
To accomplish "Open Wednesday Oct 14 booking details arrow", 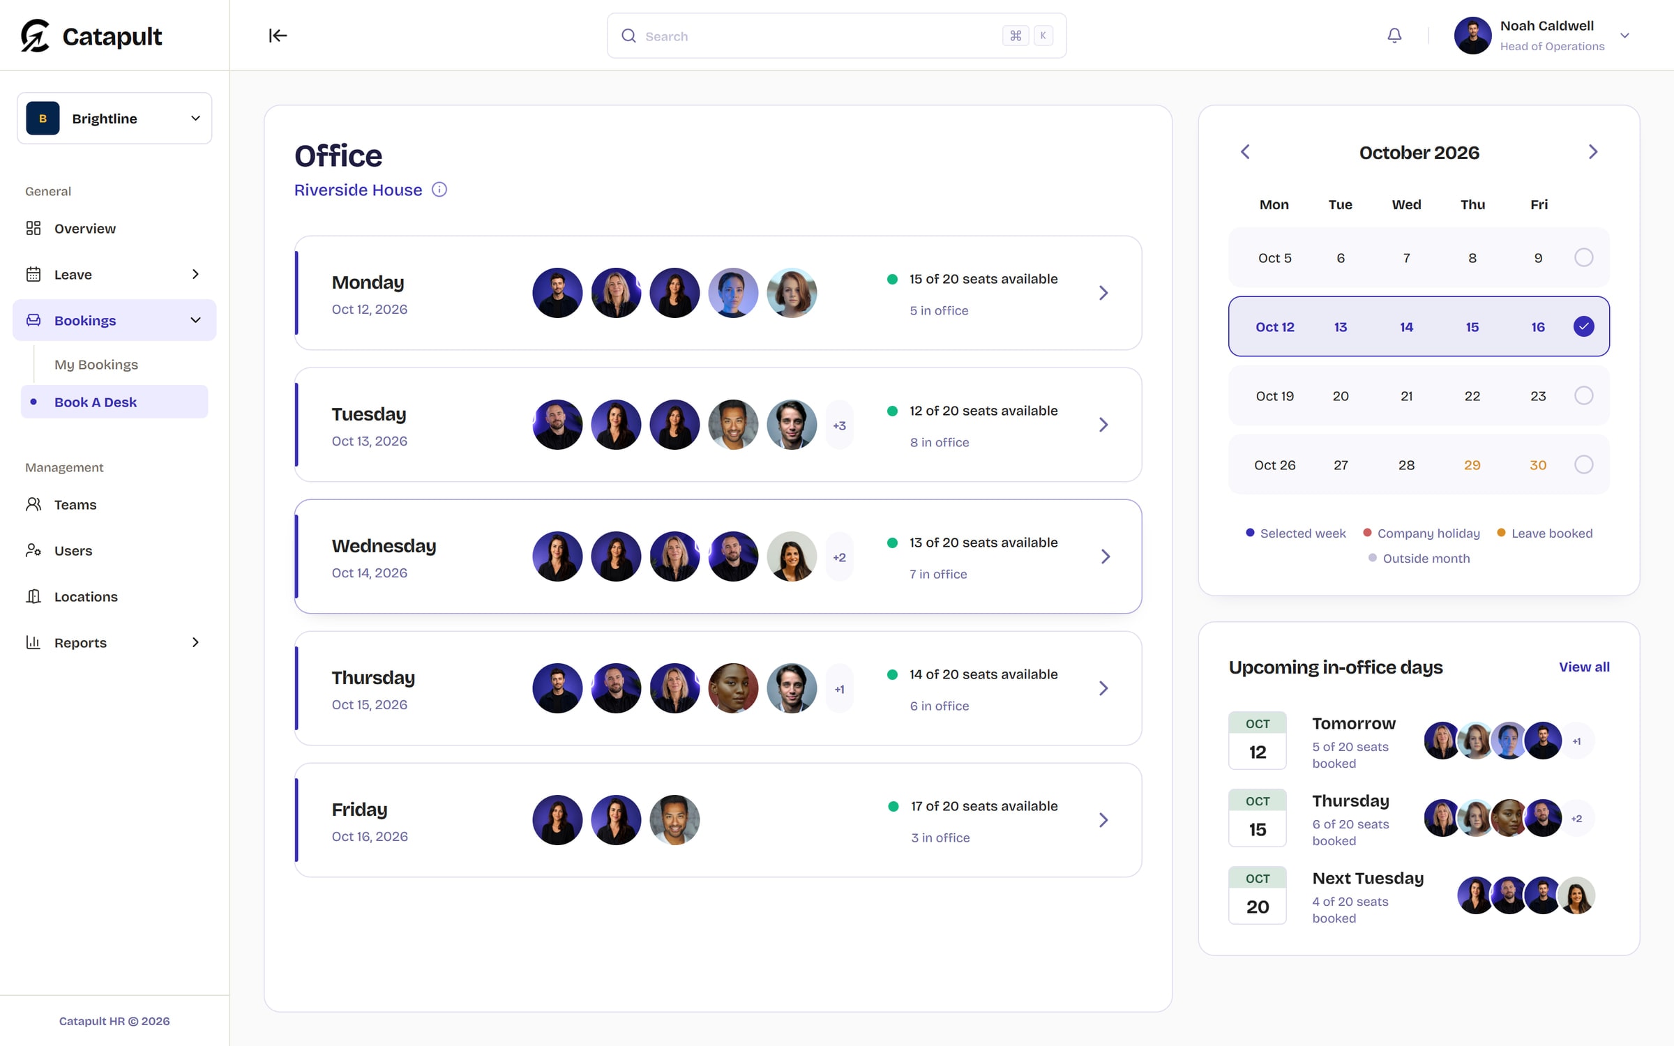I will click(1105, 556).
